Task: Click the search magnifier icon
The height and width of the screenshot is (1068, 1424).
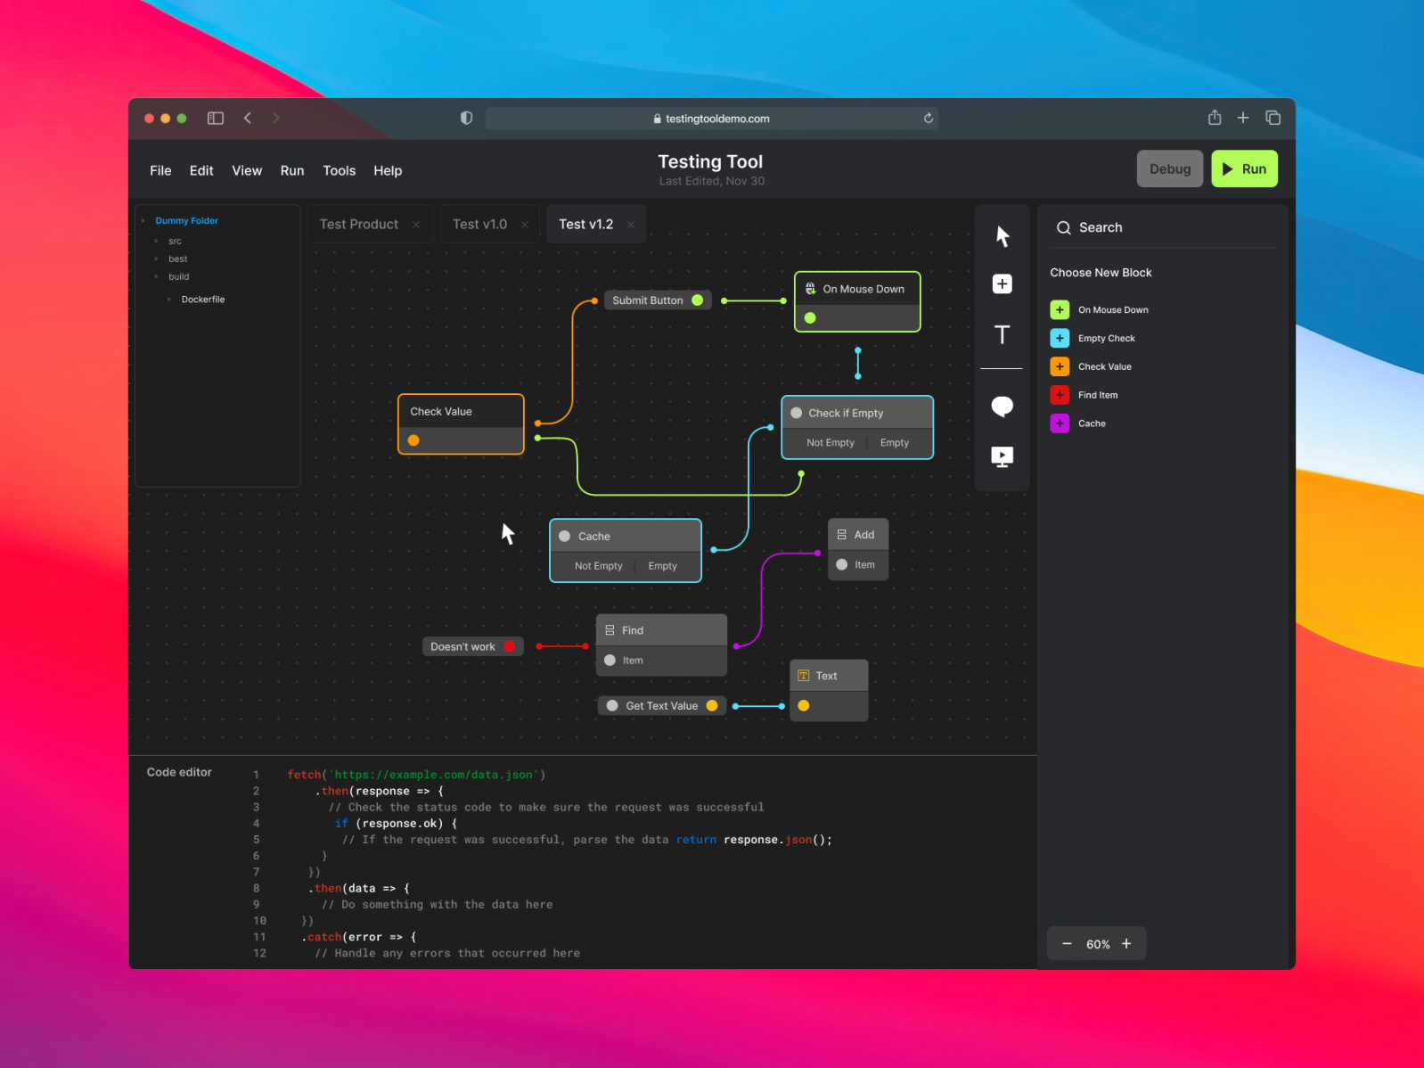Action: pyautogui.click(x=1064, y=227)
